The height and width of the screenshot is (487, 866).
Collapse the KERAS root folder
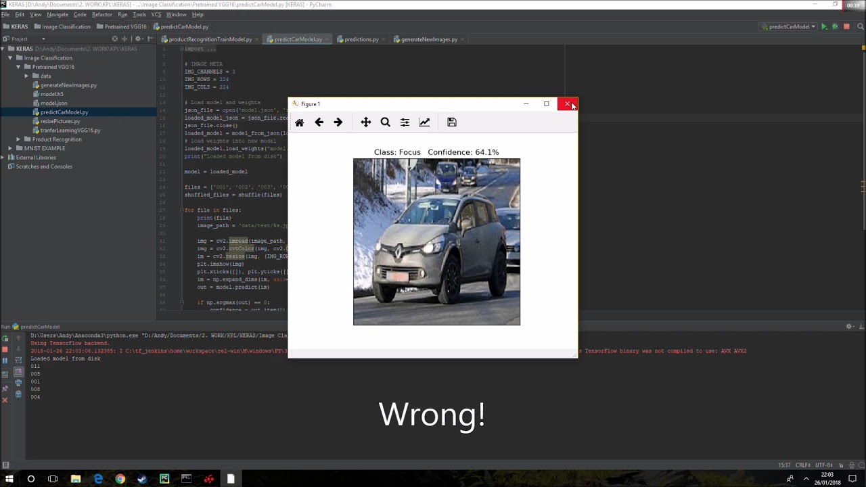click(3, 49)
